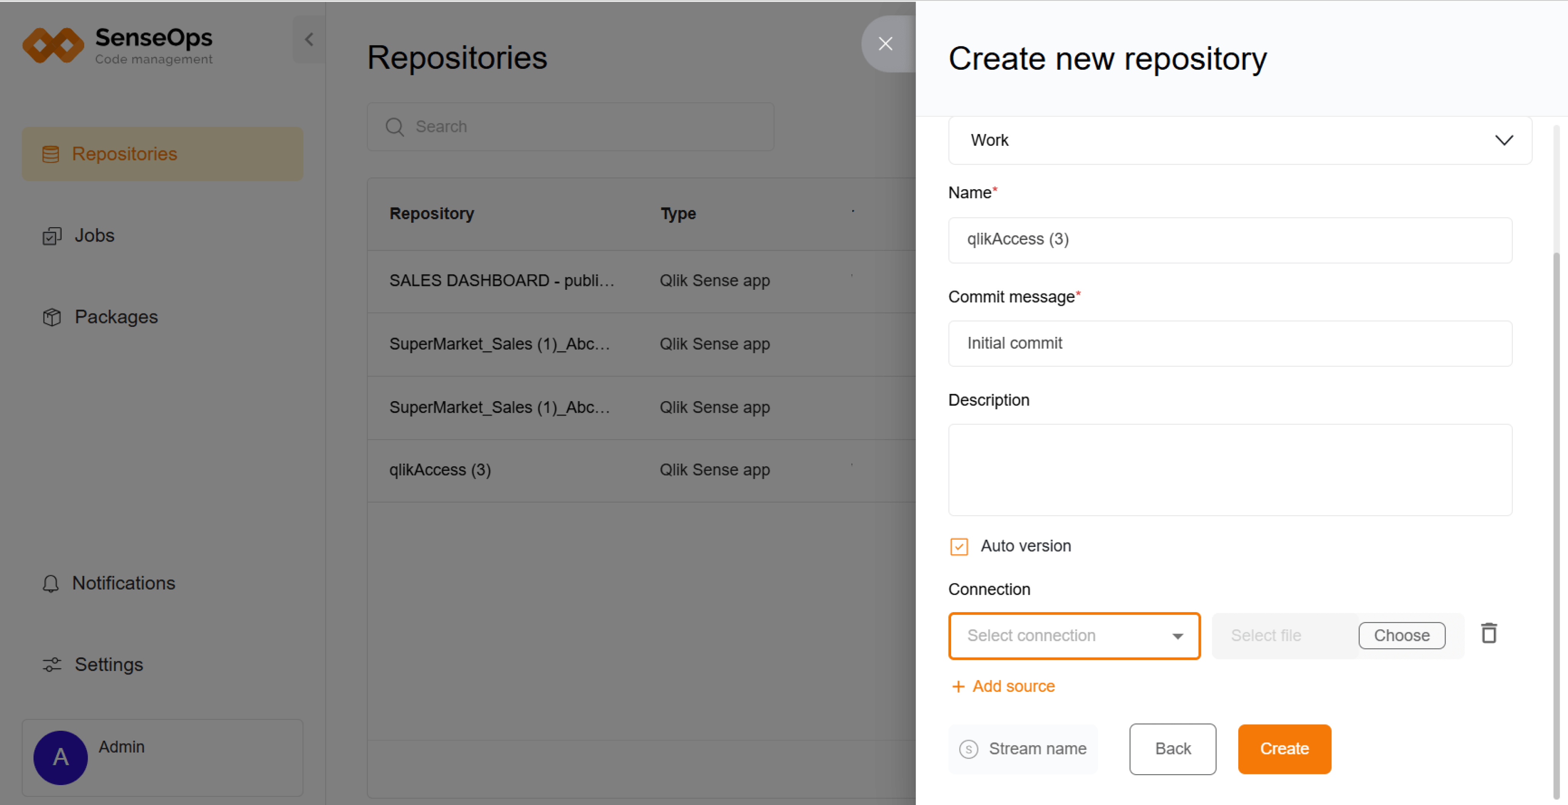Expand the Work dropdown chevron
This screenshot has width=1568, height=805.
tap(1504, 140)
